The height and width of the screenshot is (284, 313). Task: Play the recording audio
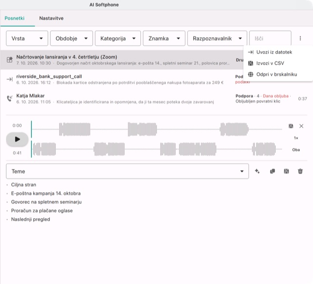[x=18, y=139]
